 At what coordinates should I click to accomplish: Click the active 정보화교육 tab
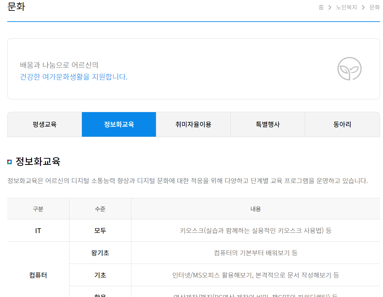point(119,124)
